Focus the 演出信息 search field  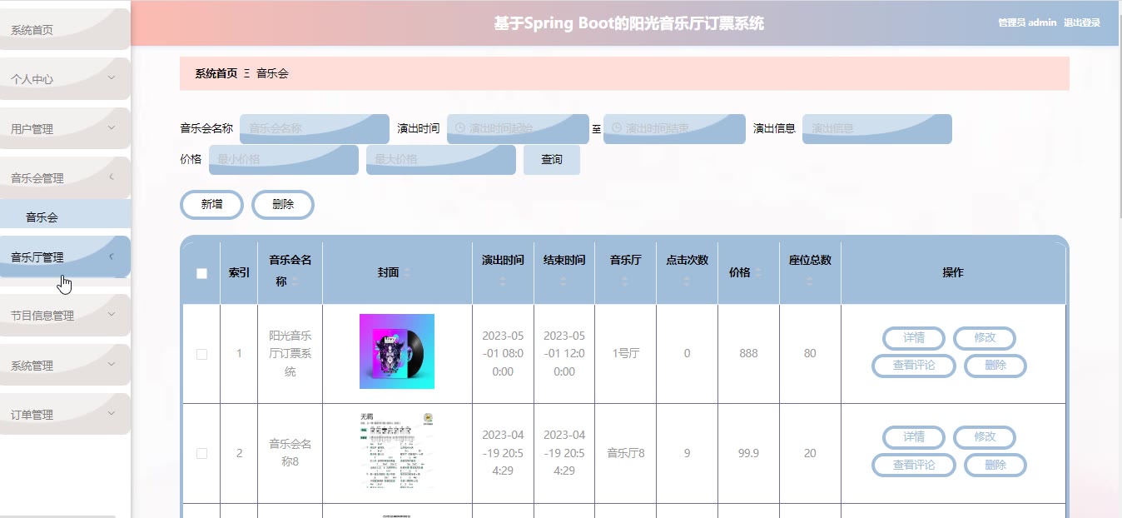tap(877, 129)
